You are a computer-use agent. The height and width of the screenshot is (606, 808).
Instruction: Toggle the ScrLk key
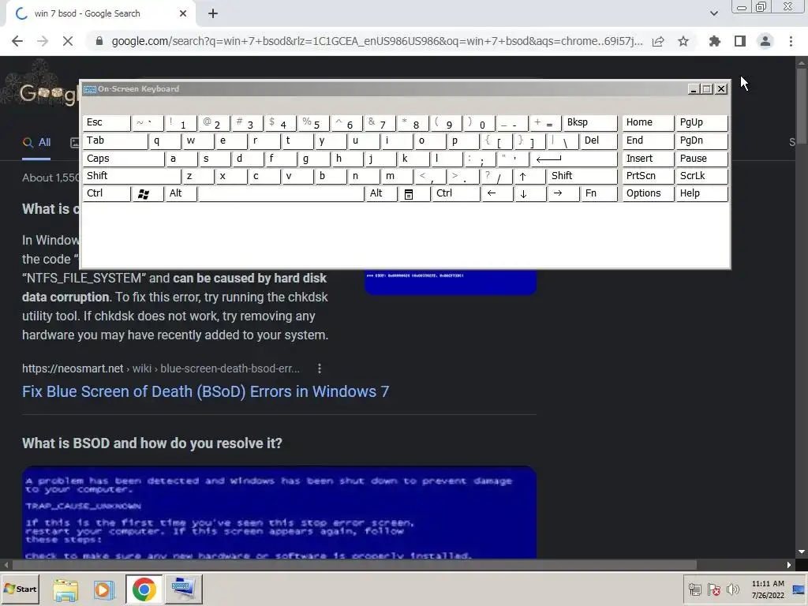(x=701, y=176)
